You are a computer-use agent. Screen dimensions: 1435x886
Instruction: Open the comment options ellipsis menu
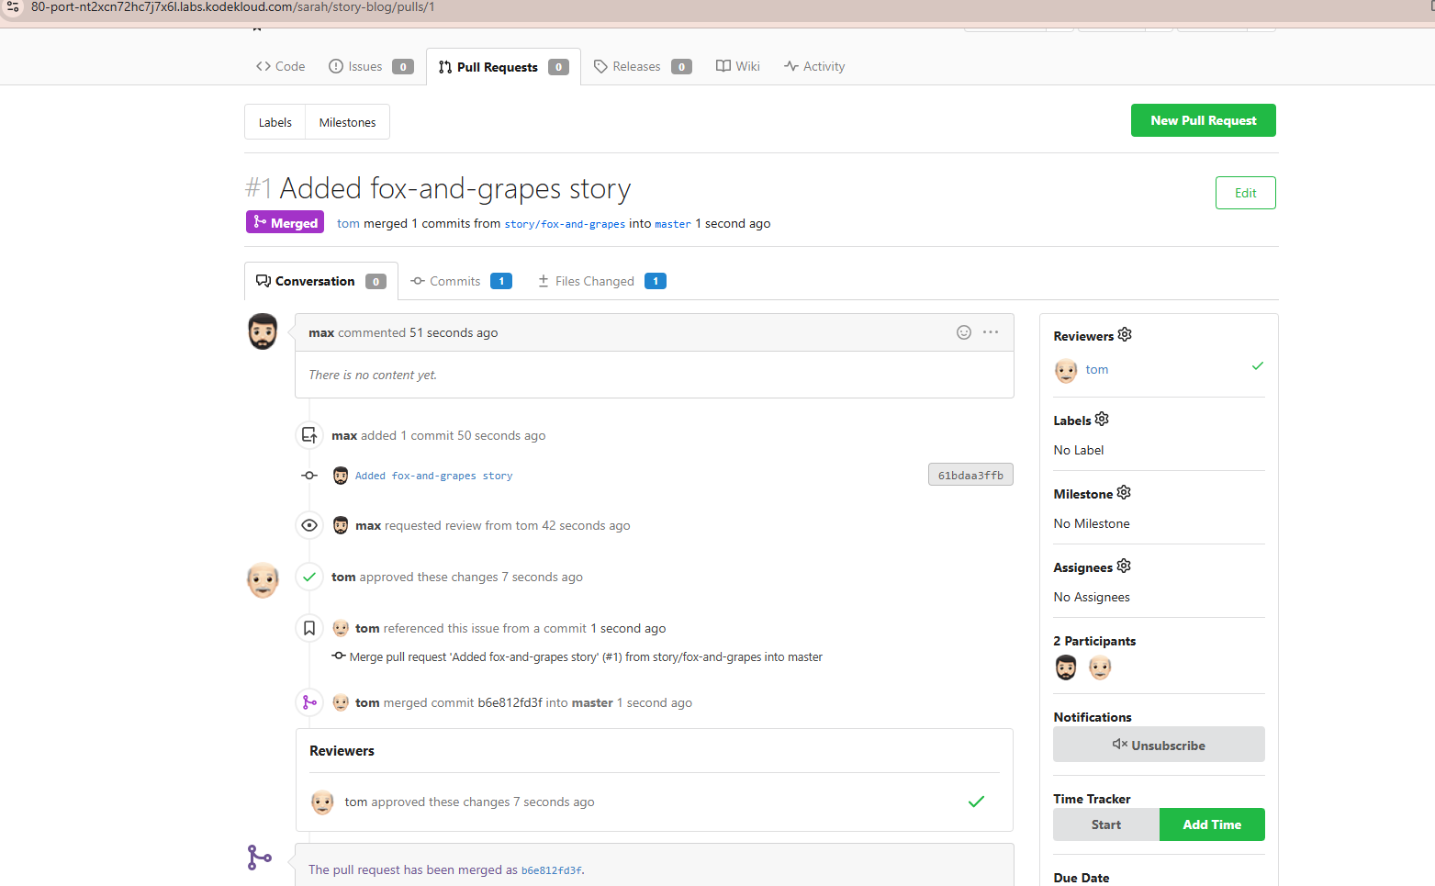[x=991, y=332]
